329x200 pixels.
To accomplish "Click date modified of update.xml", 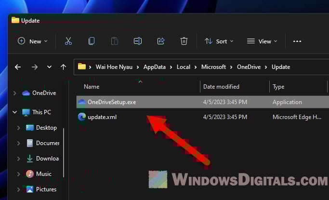I will click(x=225, y=117).
